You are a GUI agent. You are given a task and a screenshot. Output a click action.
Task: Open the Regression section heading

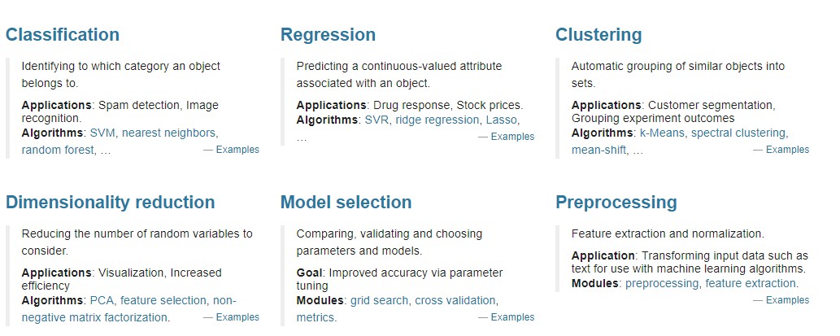tap(328, 35)
